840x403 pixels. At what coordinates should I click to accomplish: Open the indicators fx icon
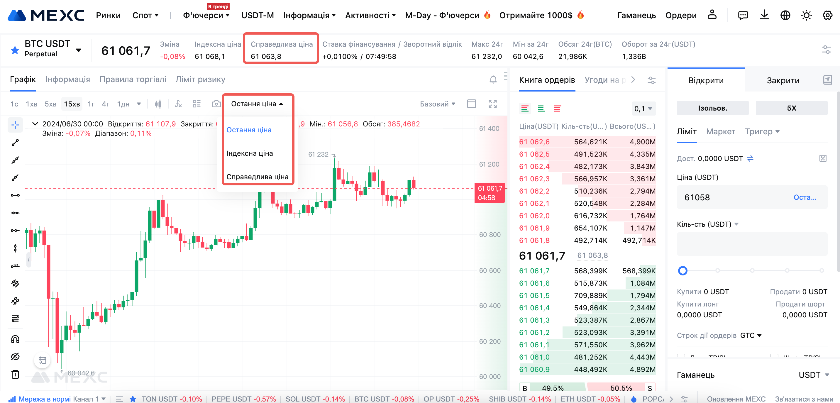tap(178, 104)
